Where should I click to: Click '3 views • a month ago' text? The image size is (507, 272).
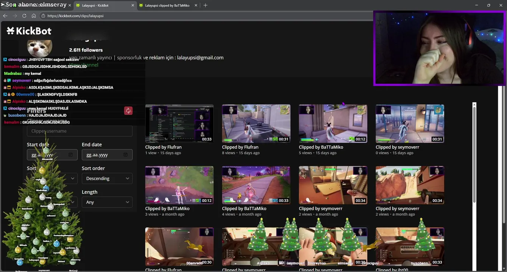tap(165, 214)
